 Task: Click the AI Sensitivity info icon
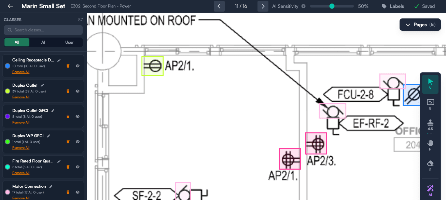click(x=303, y=6)
